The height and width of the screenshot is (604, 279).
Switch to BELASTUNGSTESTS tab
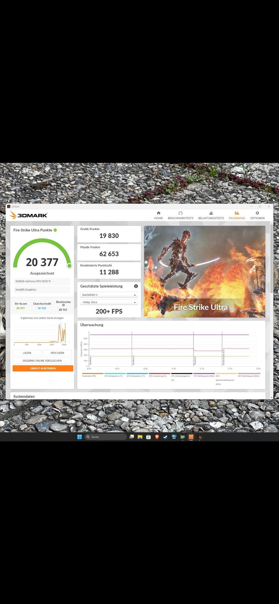[211, 215]
